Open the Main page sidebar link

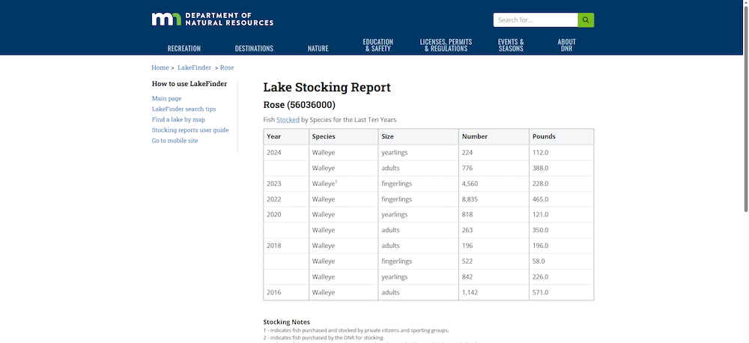coord(166,98)
